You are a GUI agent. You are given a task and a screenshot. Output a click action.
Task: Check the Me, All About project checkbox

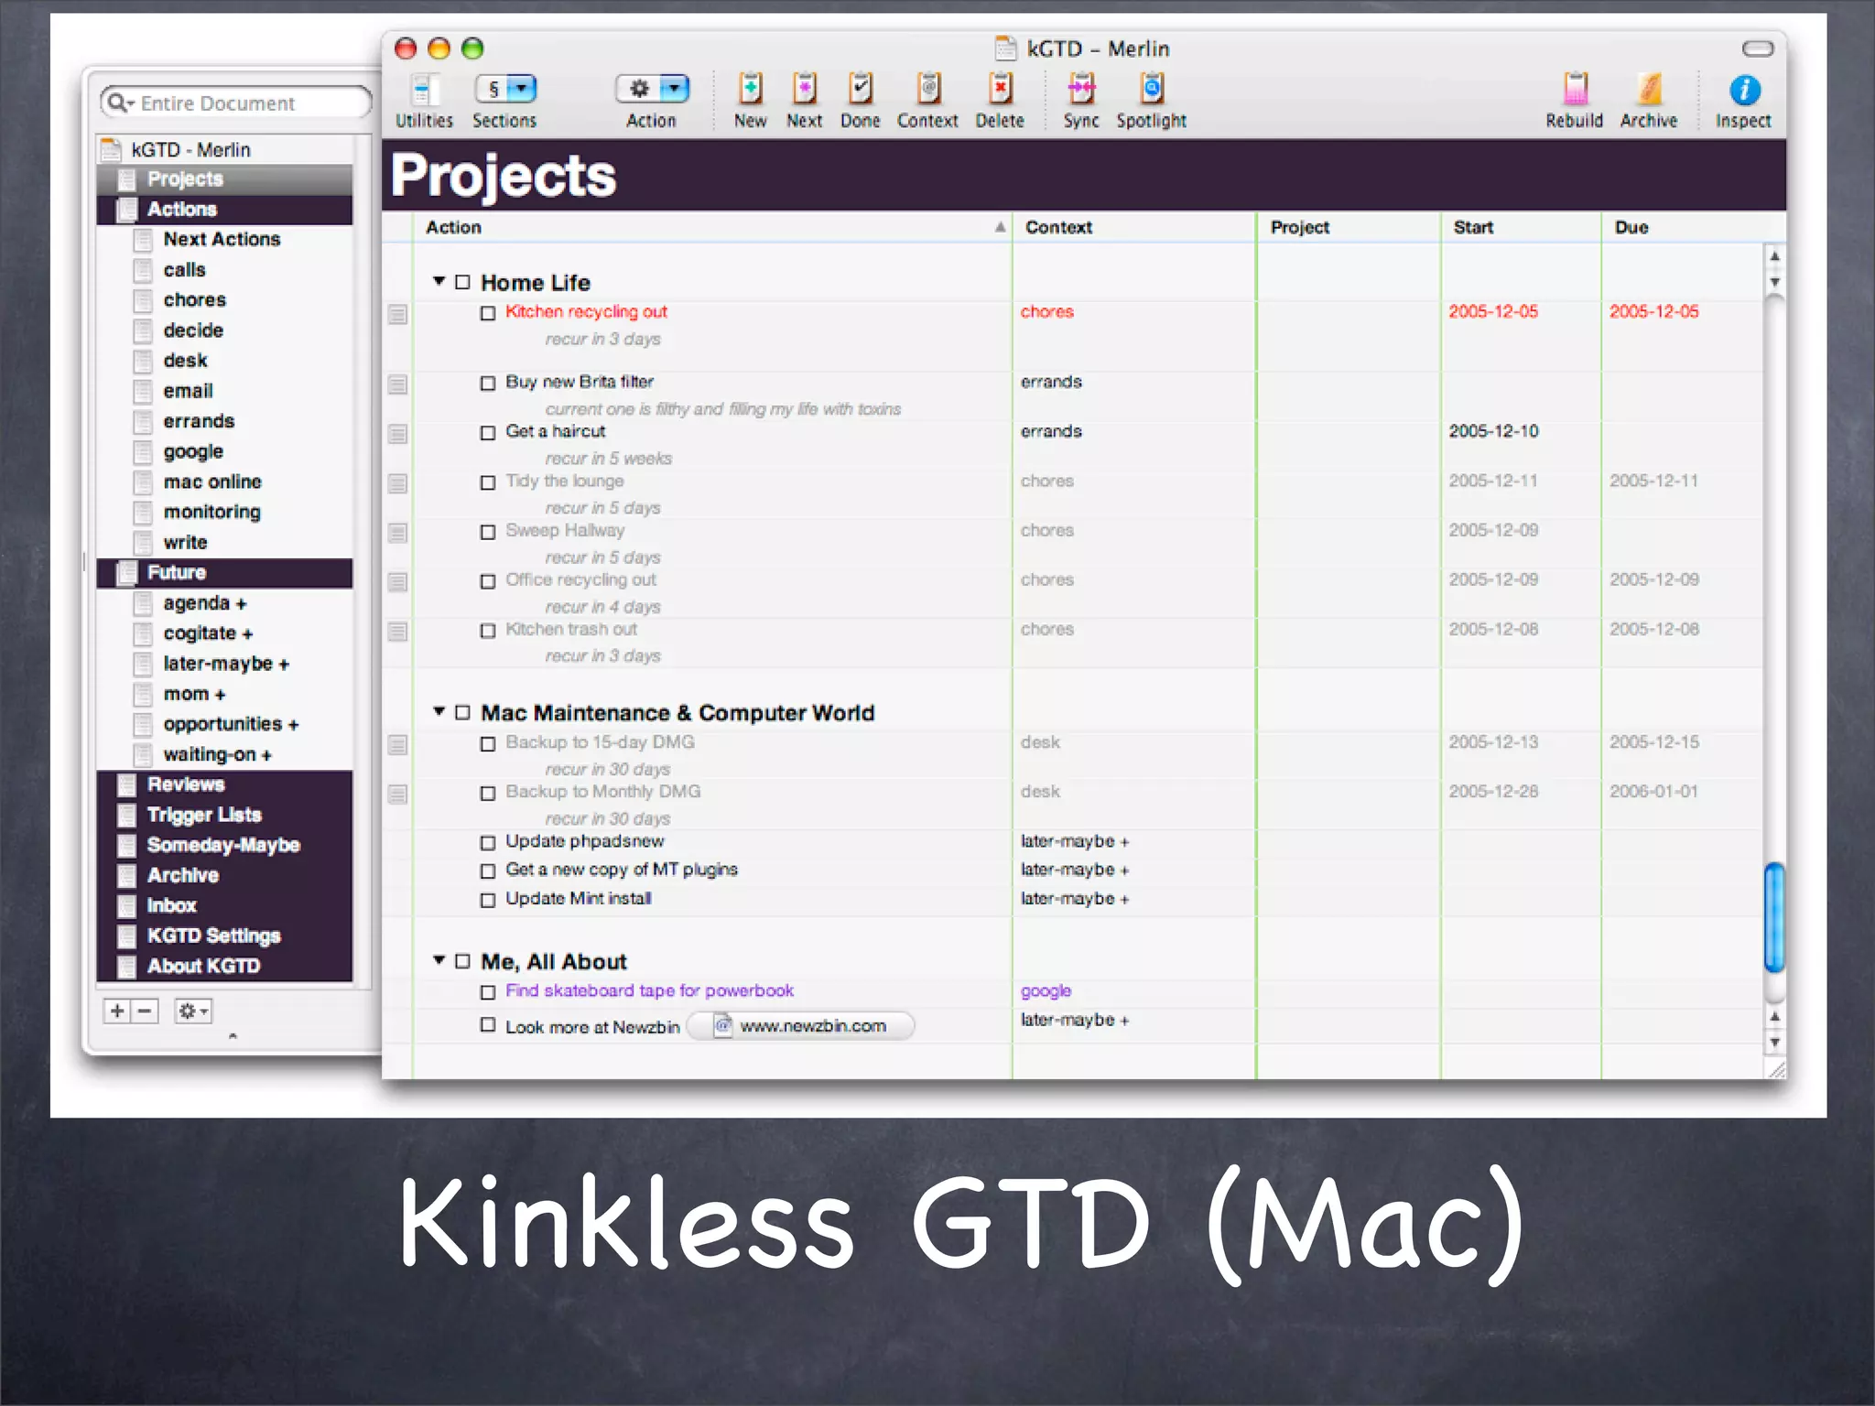(462, 961)
